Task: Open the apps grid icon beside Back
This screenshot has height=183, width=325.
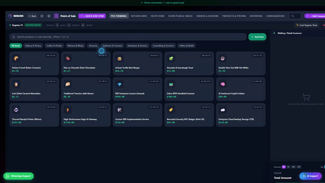Action: [x=42, y=16]
